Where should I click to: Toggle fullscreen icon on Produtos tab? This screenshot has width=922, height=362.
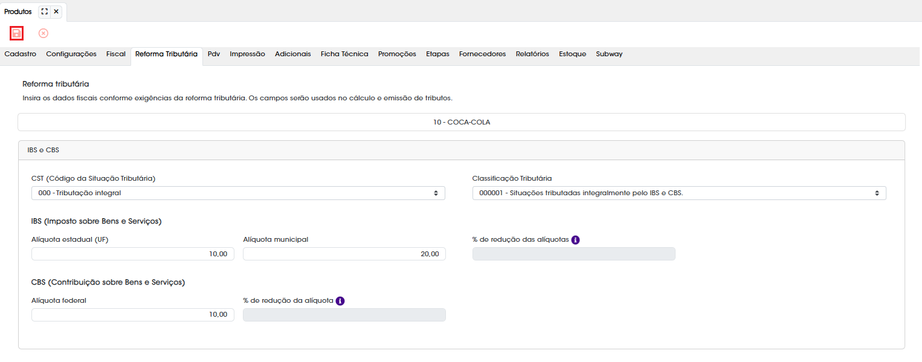[x=44, y=11]
